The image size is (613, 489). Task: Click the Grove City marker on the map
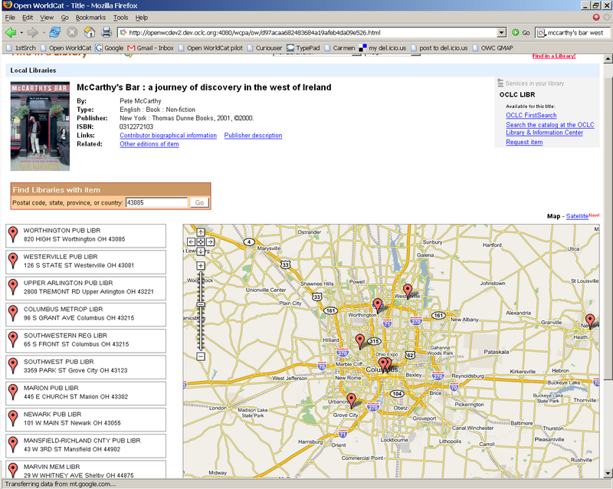[352, 401]
